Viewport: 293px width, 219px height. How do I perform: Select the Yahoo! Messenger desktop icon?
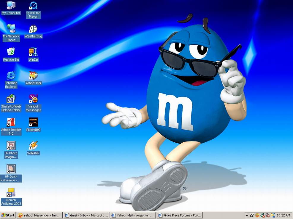(33, 99)
